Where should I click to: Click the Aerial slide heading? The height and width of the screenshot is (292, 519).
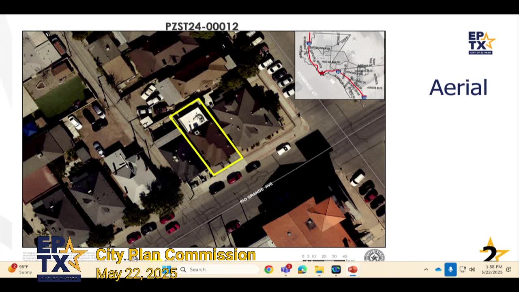(458, 88)
